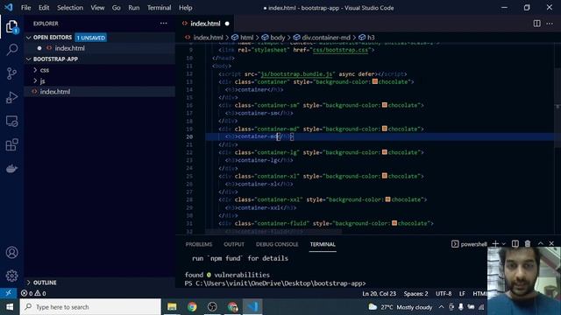Click Spaces: 2 indentation status item
The image size is (561, 315).
(415, 294)
